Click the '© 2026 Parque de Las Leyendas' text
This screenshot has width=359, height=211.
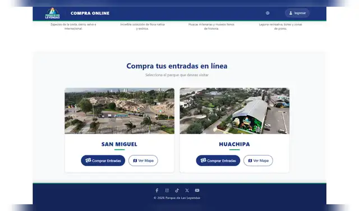(x=177, y=198)
